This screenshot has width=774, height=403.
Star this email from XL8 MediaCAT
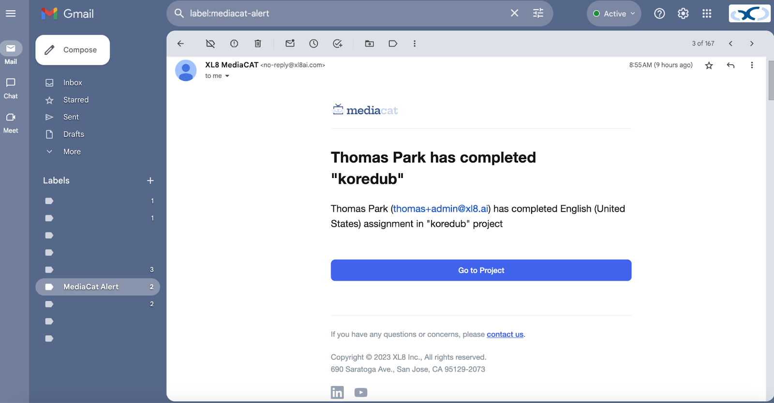point(709,65)
